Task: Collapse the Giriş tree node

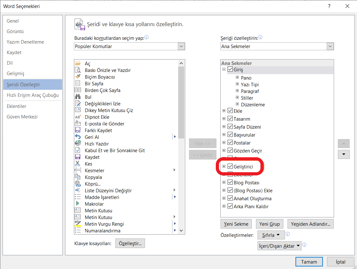Action: pyautogui.click(x=224, y=69)
